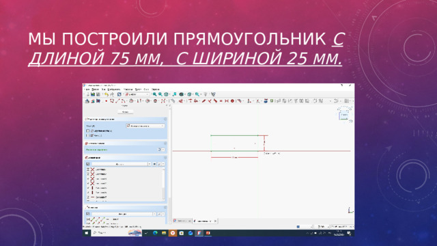The width and height of the screenshot is (437, 246).
Task: Toggle first checkbox in sketch edit controls section
Action: (x=88, y=131)
